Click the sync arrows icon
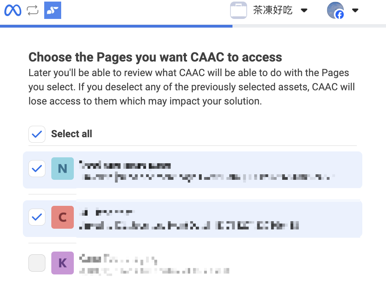386x291 pixels. pos(32,10)
